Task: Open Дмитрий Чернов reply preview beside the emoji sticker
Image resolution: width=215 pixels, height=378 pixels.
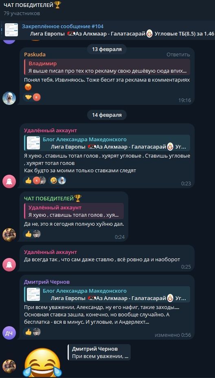Action: point(99,352)
